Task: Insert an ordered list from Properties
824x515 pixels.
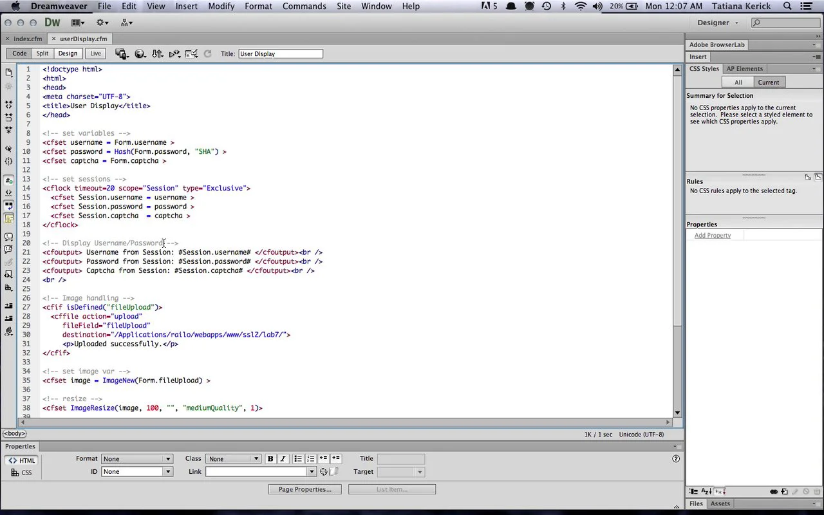Action: tap(310, 459)
